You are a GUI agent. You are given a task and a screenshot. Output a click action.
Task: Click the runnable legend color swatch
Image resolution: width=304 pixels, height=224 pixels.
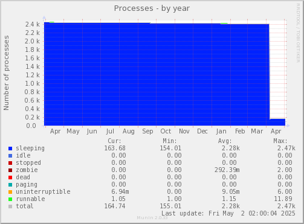[x=10, y=199]
